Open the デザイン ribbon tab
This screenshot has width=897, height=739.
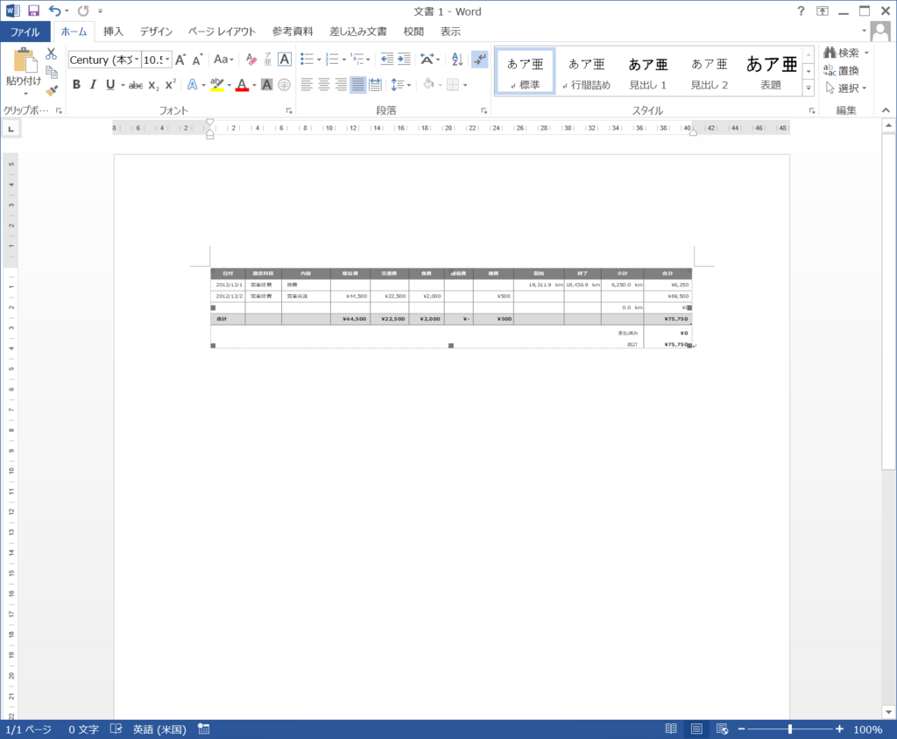[155, 31]
